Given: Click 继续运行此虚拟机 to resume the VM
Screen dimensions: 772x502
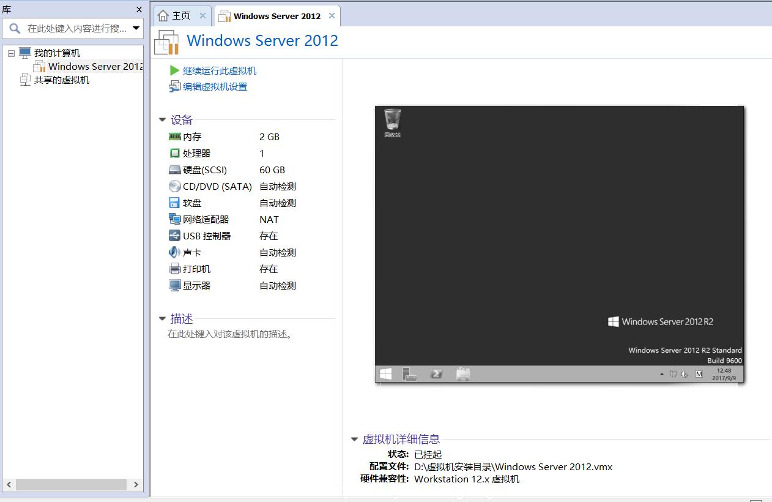Looking at the screenshot, I should point(220,70).
